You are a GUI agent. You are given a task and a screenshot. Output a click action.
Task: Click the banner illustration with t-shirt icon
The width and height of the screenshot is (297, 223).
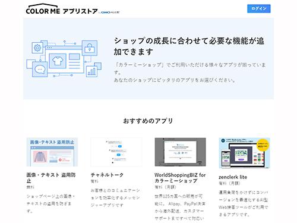(64, 58)
